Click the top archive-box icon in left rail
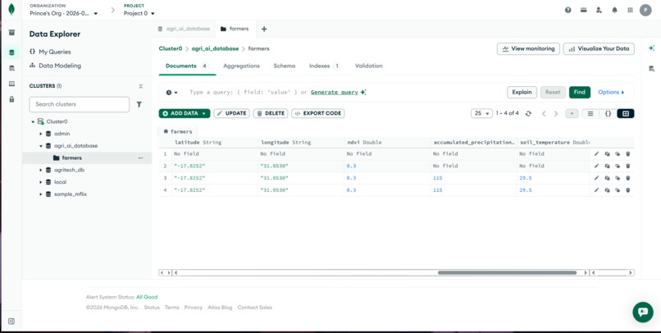 11,33
